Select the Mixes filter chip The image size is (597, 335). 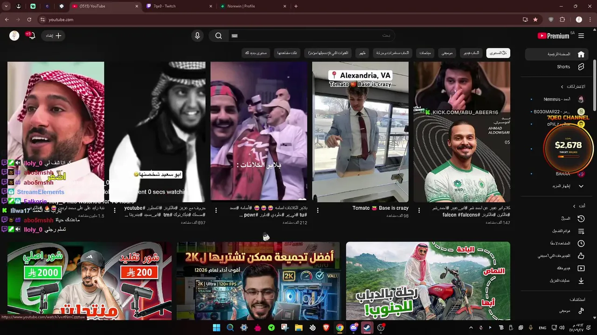point(425,53)
